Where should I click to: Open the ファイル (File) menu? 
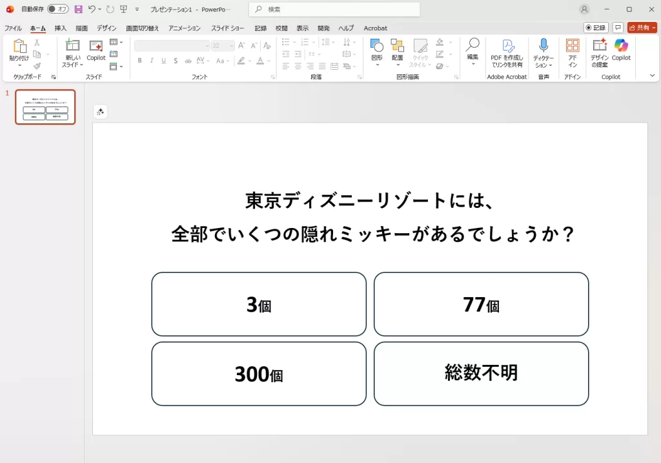(14, 28)
